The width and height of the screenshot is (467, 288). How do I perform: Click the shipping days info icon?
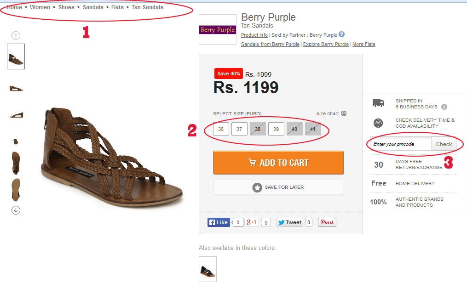click(444, 107)
